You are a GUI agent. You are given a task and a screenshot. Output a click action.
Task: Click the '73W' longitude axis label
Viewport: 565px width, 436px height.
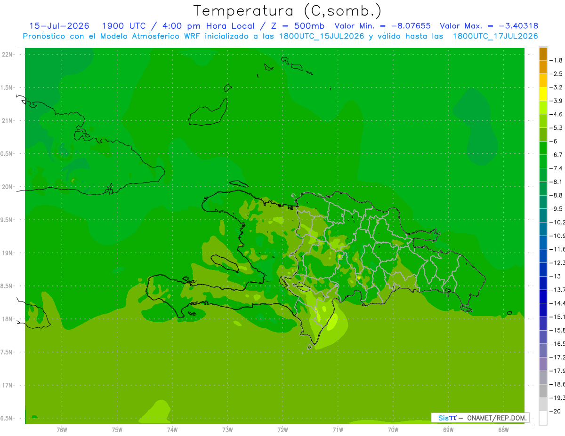pyautogui.click(x=227, y=430)
